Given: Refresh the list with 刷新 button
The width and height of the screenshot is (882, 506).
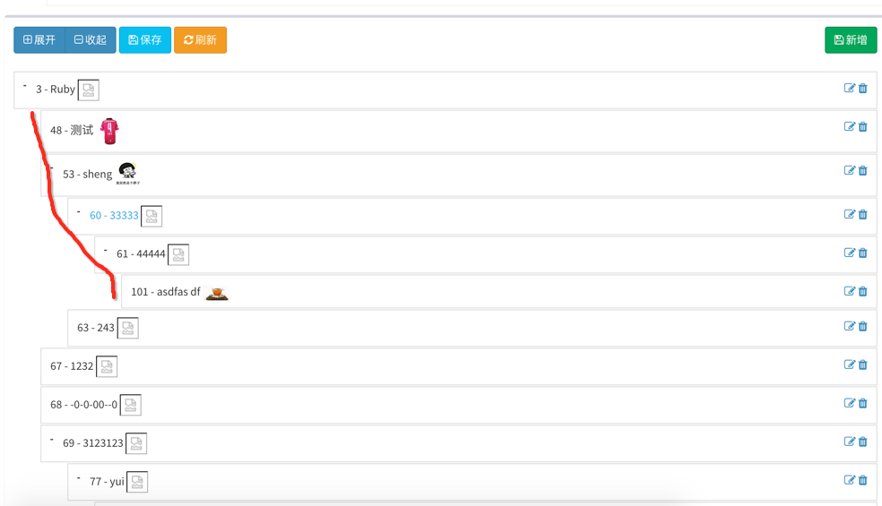Looking at the screenshot, I should (x=200, y=40).
